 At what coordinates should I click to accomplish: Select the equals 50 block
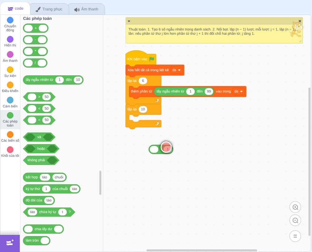coord(39,120)
